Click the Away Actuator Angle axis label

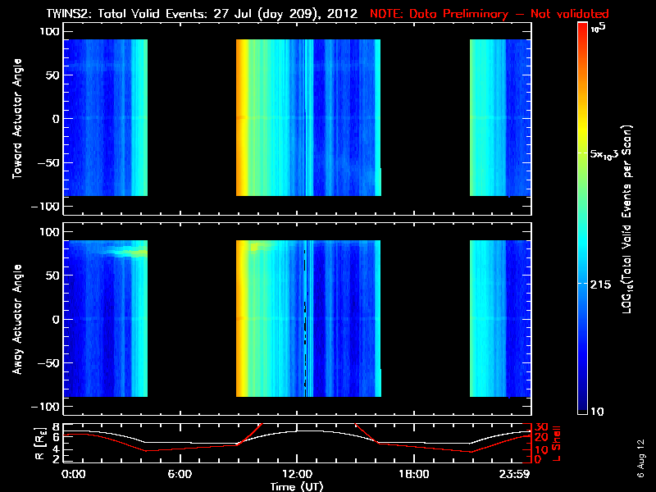[17, 319]
